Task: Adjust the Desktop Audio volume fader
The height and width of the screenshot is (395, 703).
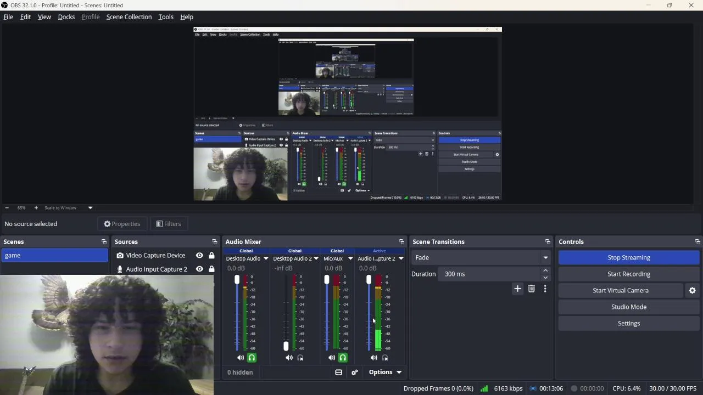Action: (237, 280)
